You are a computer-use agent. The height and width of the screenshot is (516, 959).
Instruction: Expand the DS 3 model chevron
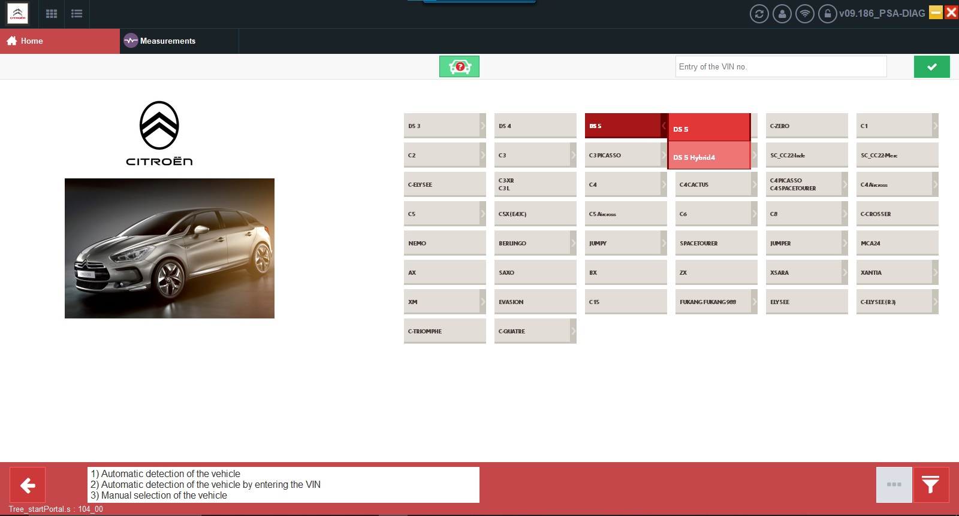click(483, 126)
